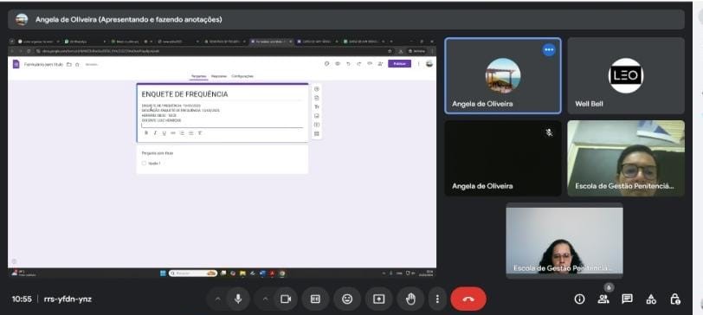Open host controls lock icon

pos(674,299)
